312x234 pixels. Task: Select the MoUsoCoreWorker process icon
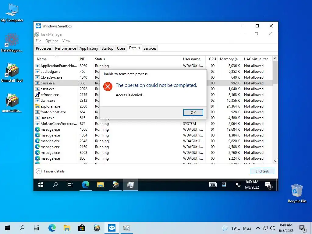(37, 124)
